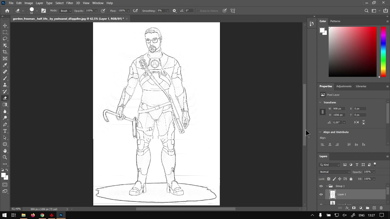This screenshot has width=390, height=219.
Task: Turn layer filtering on or off
Action: point(375,164)
